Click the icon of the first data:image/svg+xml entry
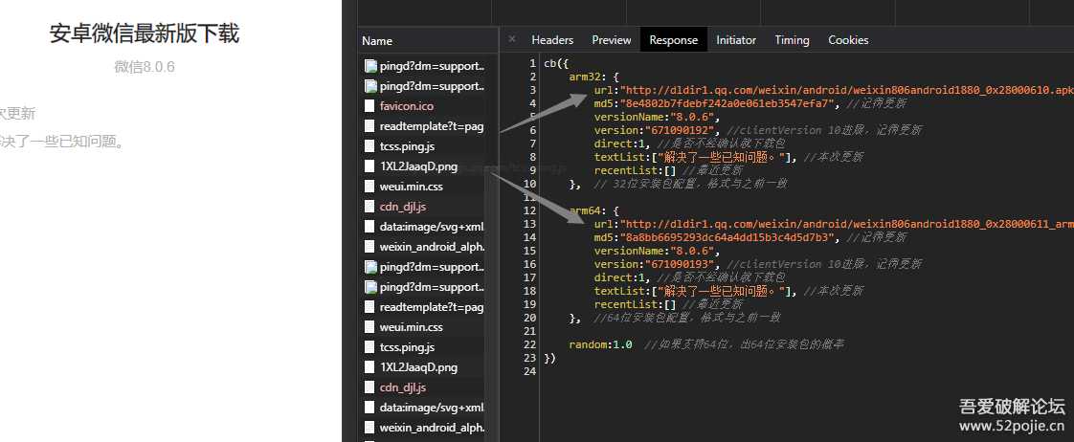Image resolution: width=1074 pixels, height=442 pixels. (370, 227)
